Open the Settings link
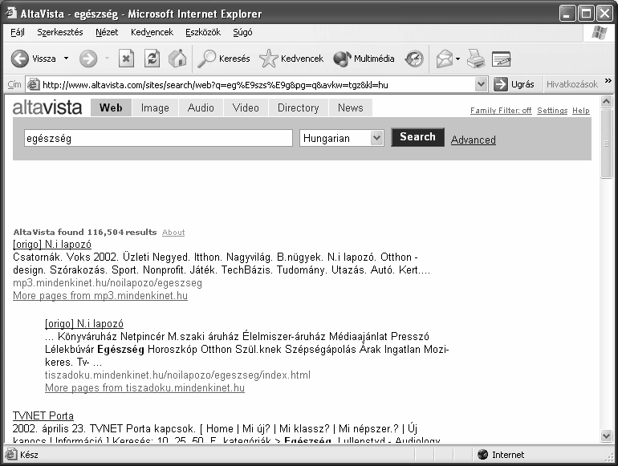 click(552, 111)
